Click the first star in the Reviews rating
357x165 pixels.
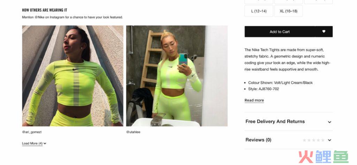304,140
